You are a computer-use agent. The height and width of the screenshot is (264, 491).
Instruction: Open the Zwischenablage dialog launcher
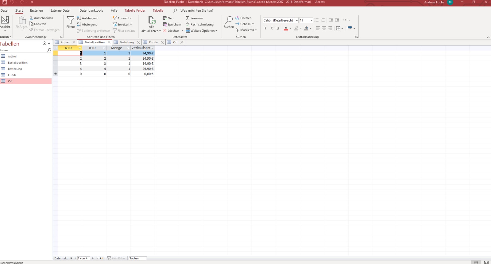click(61, 37)
